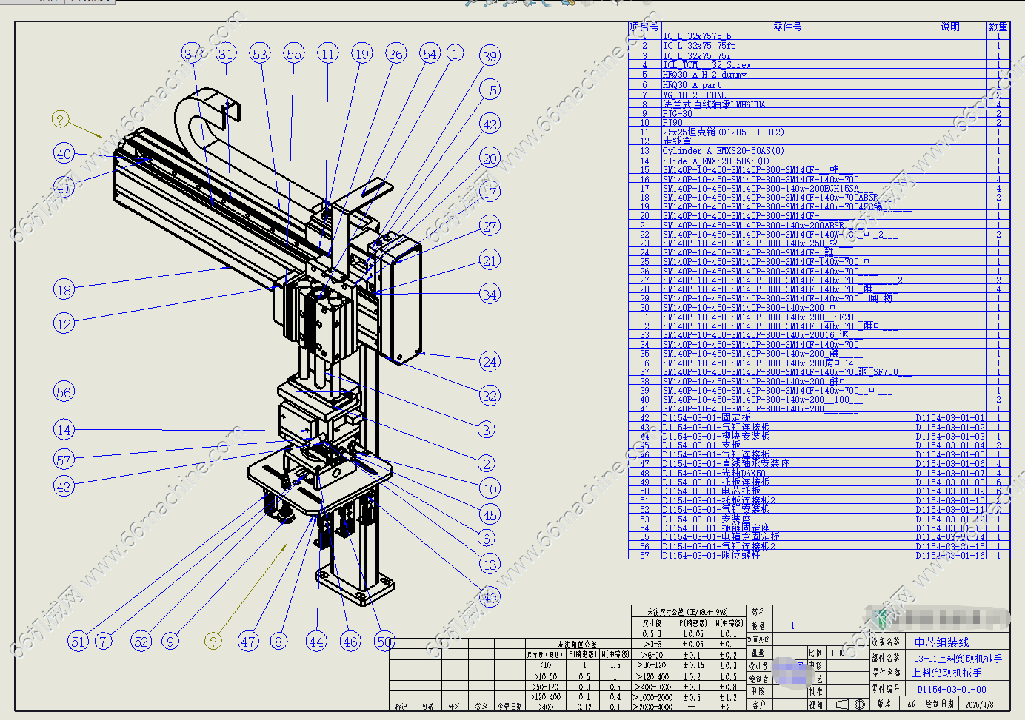The height and width of the screenshot is (720, 1025).
Task: Click the balloon labeled 39
Action: 490,56
